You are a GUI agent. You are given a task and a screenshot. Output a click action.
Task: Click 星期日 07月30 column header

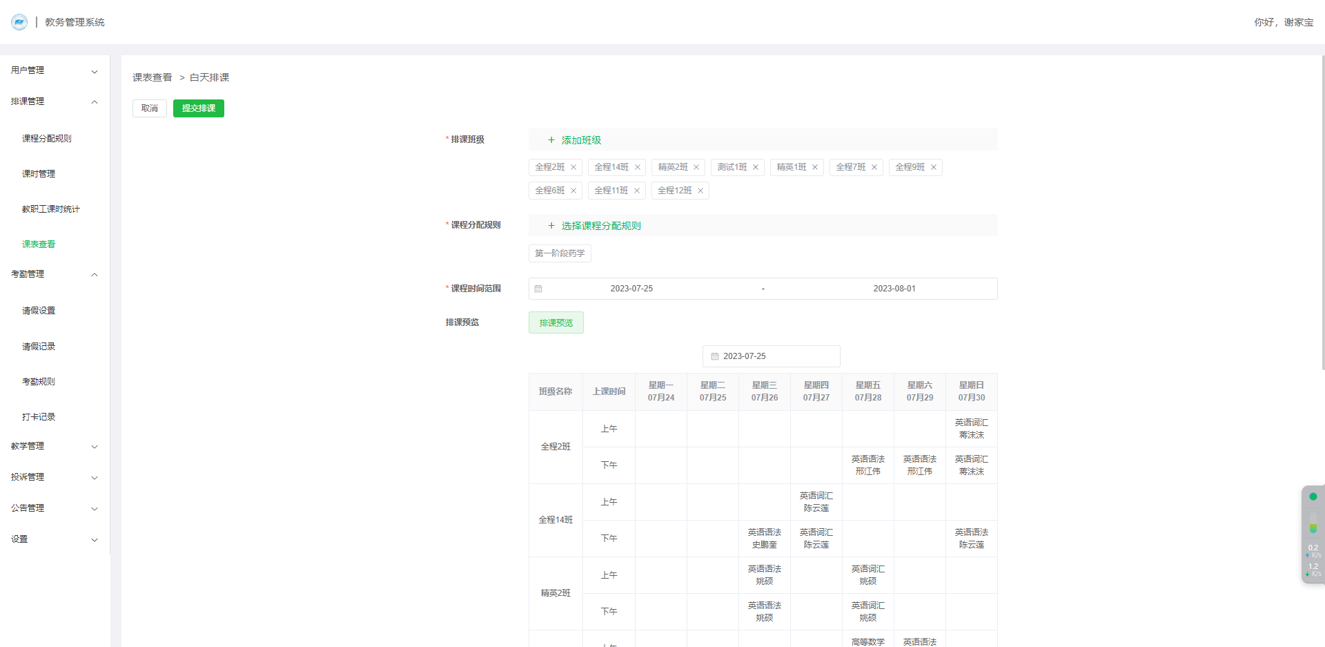972,392
